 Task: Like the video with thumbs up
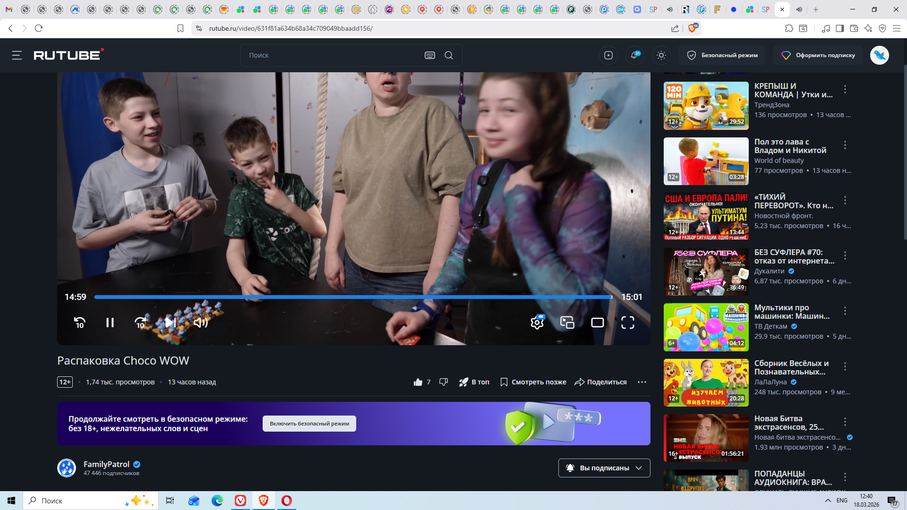coord(418,382)
